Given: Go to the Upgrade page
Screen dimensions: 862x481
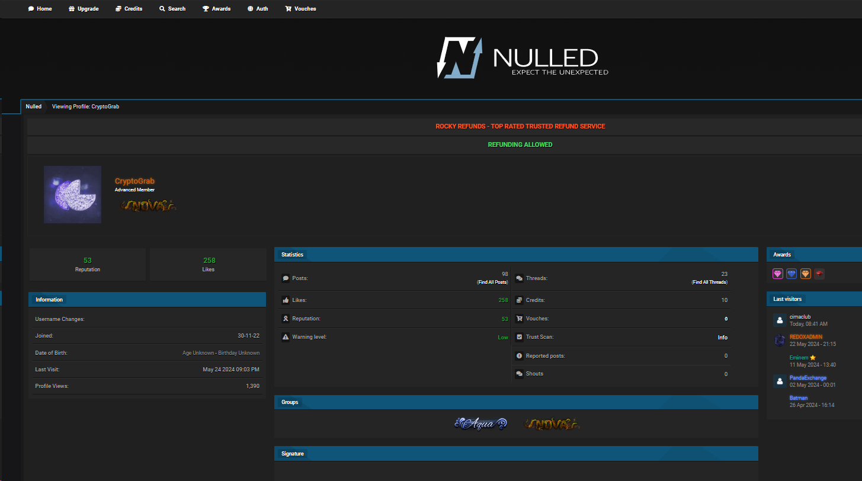Looking at the screenshot, I should [x=84, y=9].
